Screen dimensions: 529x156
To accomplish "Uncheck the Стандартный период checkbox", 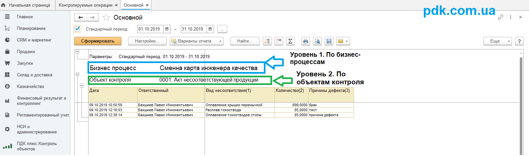I will point(77,29).
